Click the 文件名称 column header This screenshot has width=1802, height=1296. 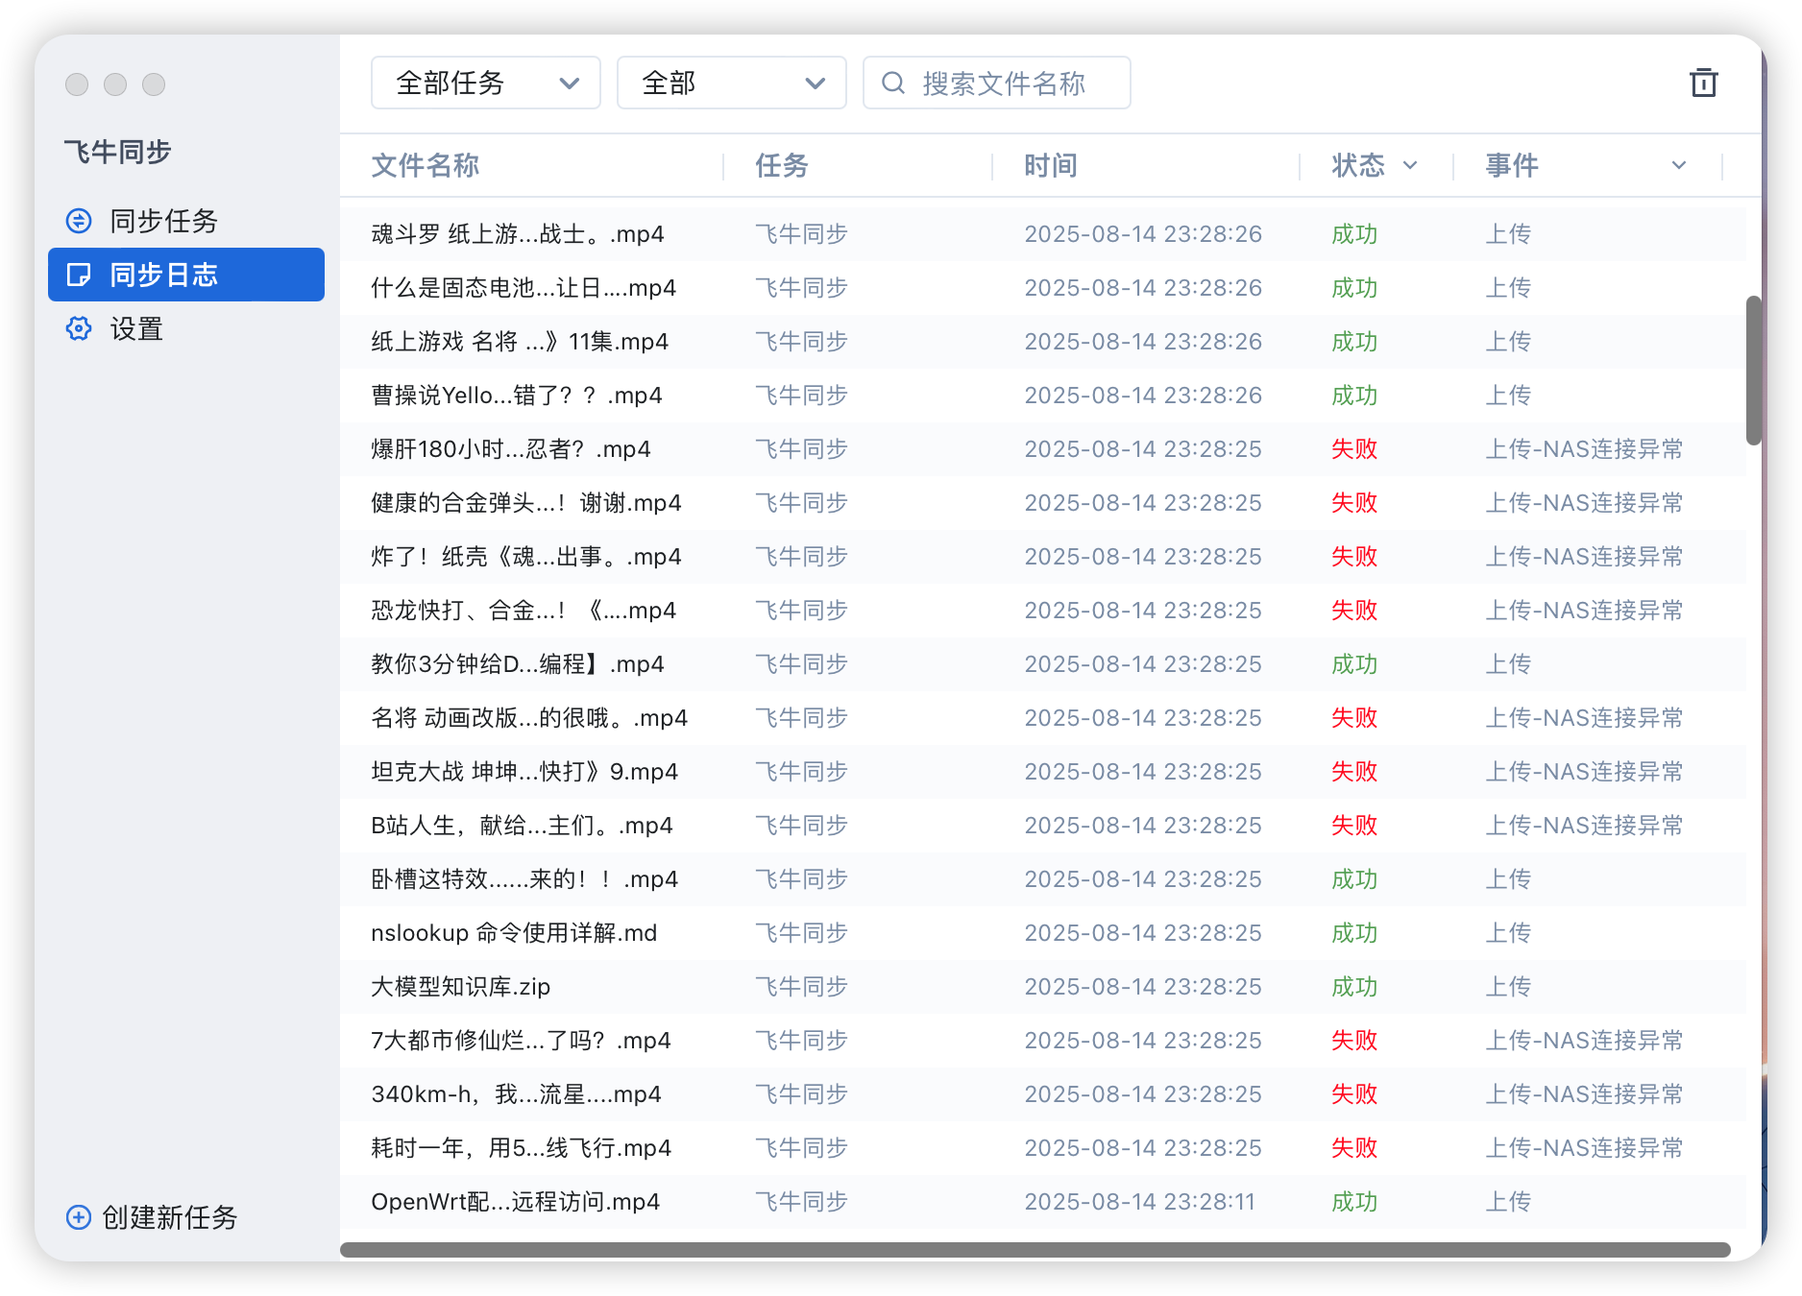tap(426, 165)
